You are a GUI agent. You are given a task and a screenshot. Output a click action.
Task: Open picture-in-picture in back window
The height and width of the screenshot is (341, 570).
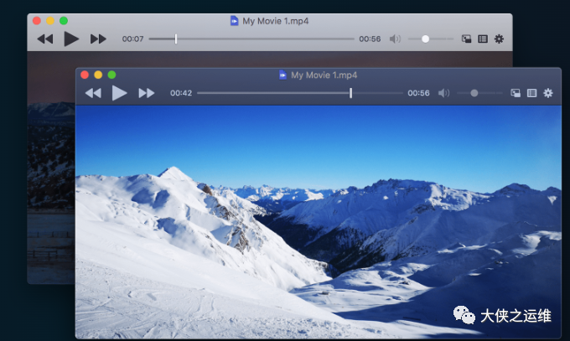pyautogui.click(x=466, y=39)
